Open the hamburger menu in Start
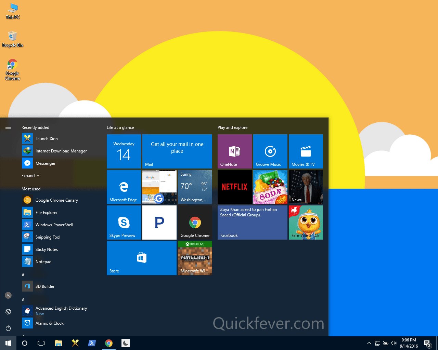The width and height of the screenshot is (438, 350). (x=8, y=127)
